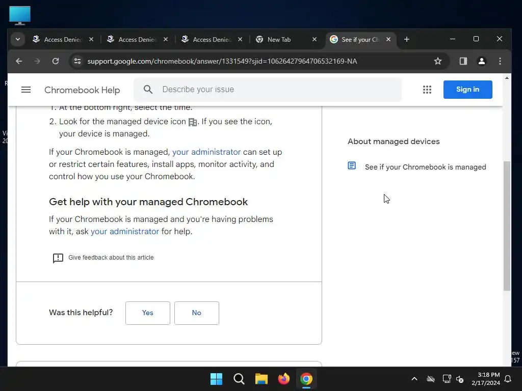Click the muted volume tray icon

click(460, 379)
